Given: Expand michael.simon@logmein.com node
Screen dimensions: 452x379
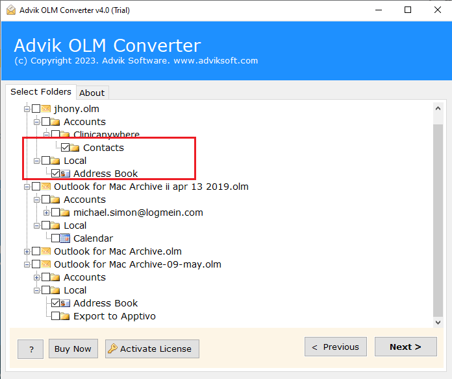Looking at the screenshot, I should pyautogui.click(x=46, y=212).
